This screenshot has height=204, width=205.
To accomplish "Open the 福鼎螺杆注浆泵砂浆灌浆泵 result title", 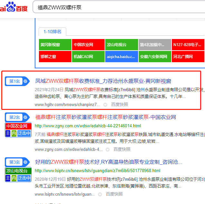I will (106, 117).
